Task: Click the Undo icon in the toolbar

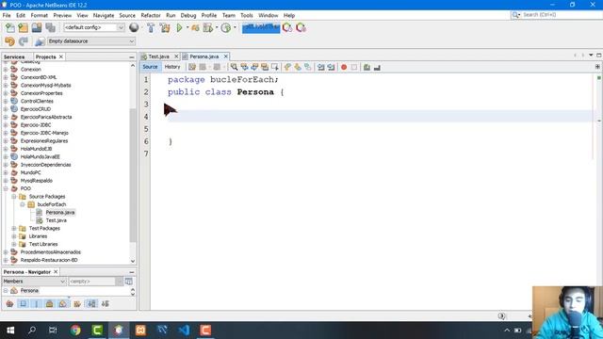Action: coord(9,41)
